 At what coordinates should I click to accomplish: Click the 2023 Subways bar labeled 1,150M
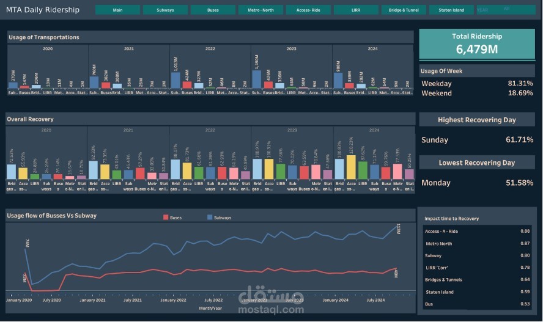click(257, 79)
